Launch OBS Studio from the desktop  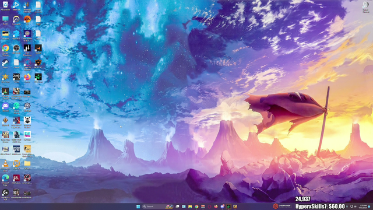coord(16,49)
